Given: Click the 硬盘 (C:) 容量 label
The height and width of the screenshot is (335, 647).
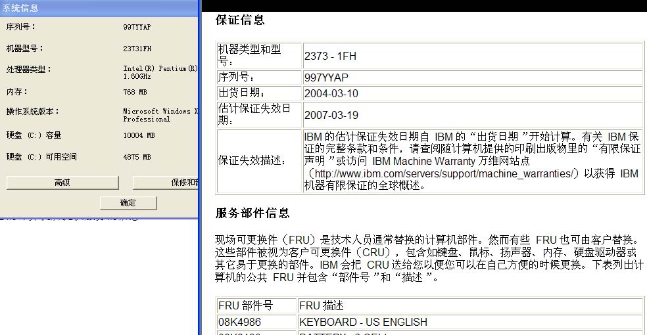Looking at the screenshot, I should 34,135.
